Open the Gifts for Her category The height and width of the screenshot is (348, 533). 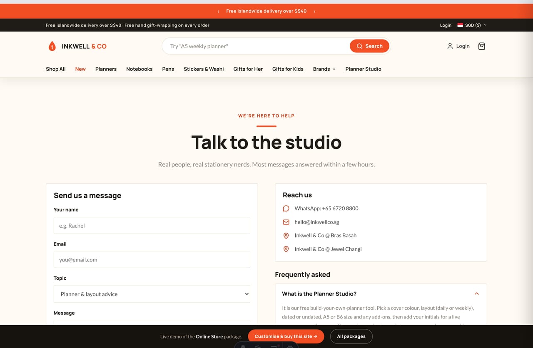[248, 69]
